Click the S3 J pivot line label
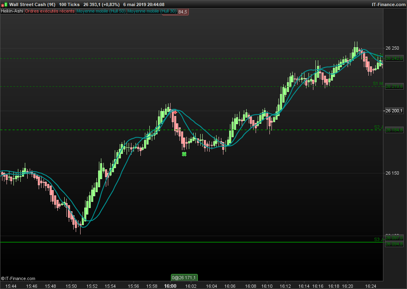407x289 pixels. pos(378,239)
